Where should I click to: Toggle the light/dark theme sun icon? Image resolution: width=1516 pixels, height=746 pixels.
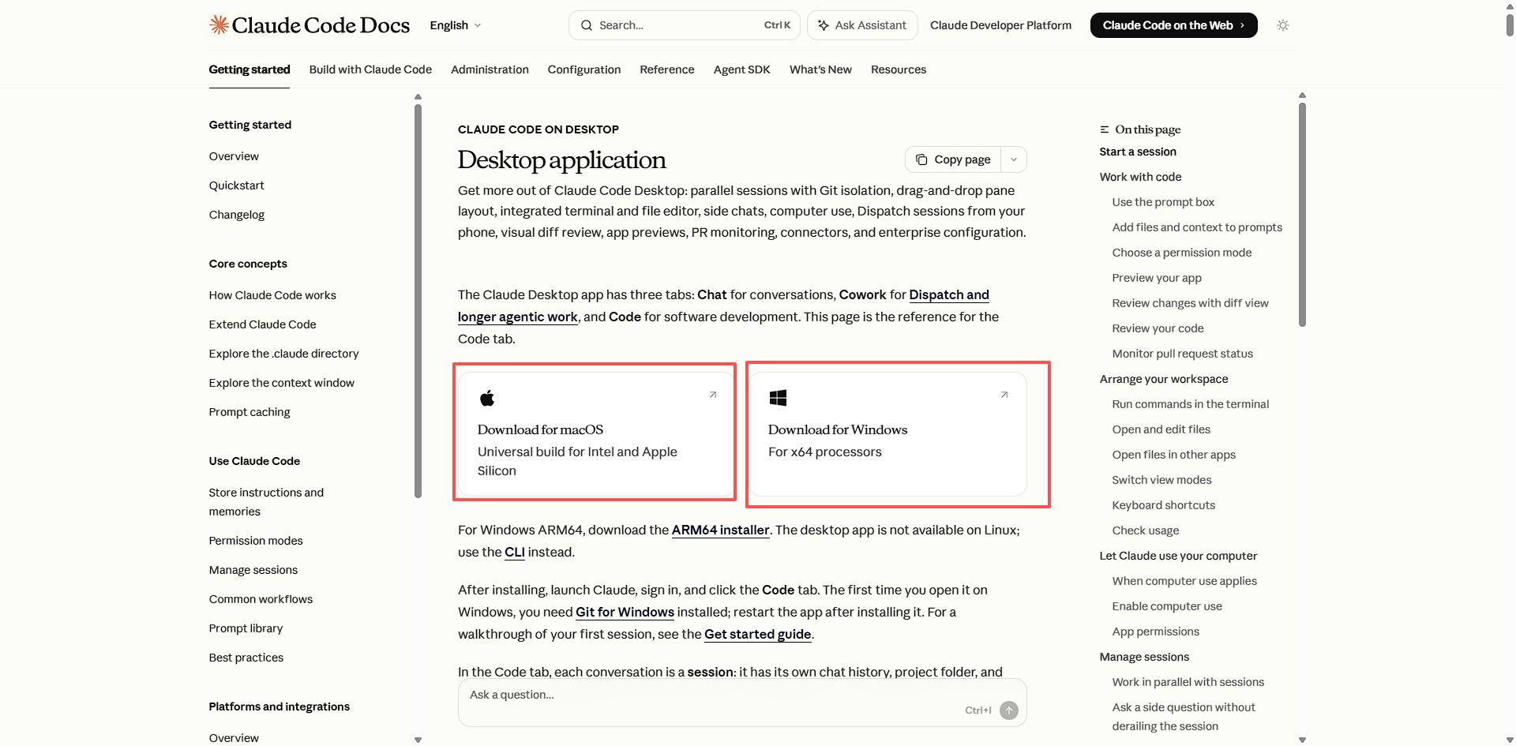(x=1283, y=25)
